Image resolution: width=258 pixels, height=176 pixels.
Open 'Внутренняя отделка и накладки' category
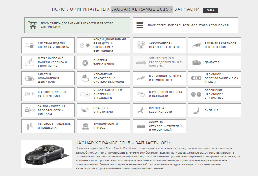(x=159, y=94)
